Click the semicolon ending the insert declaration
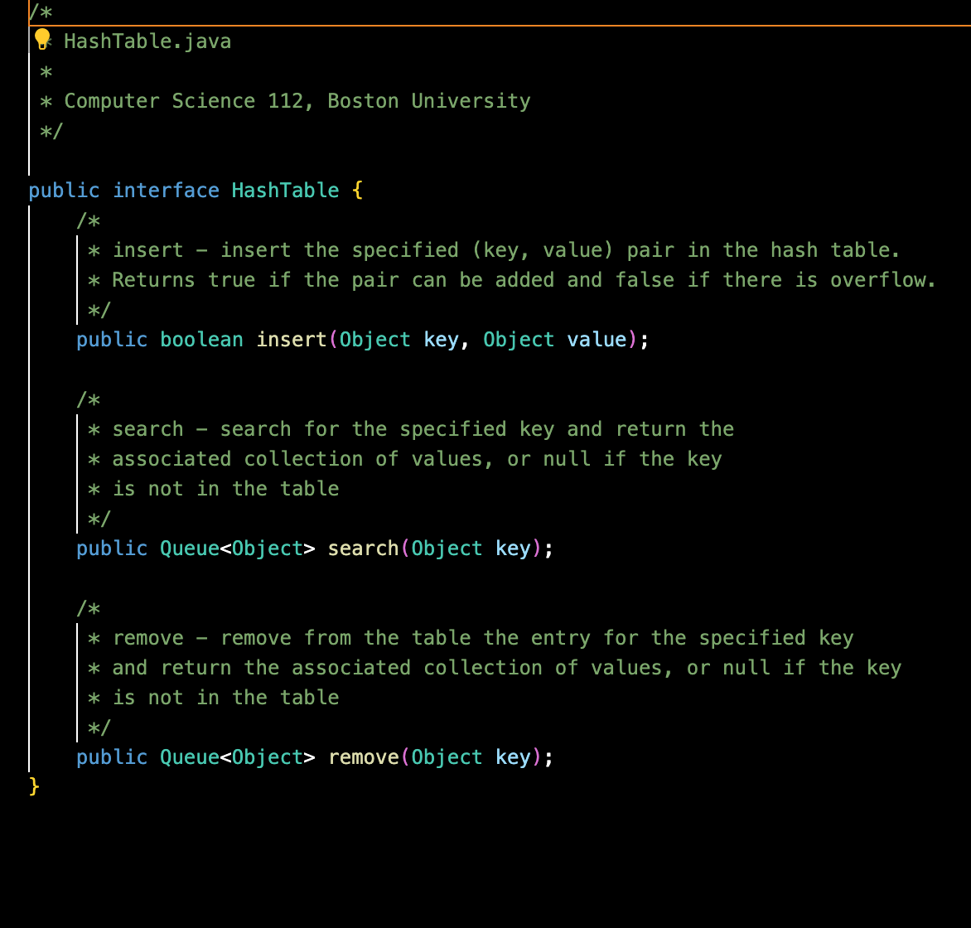The image size is (971, 928). (645, 339)
